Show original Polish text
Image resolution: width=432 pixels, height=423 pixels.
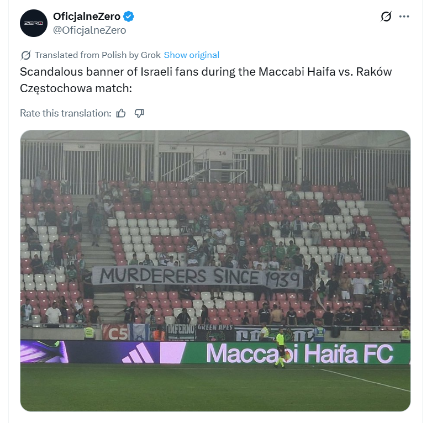[192, 55]
